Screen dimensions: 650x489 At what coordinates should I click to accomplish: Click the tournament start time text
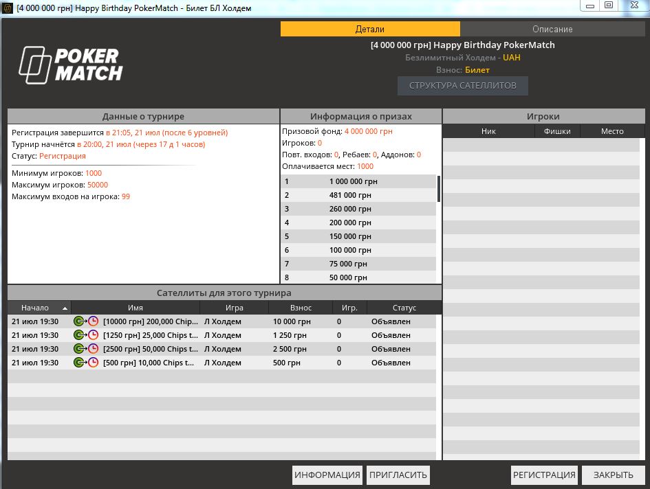click(x=141, y=144)
